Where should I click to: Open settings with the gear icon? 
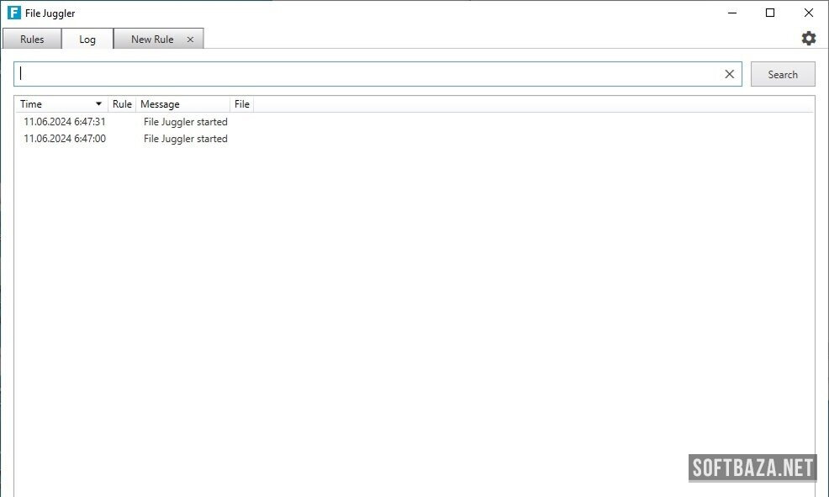coord(808,39)
